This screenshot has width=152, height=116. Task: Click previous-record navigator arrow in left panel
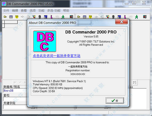coord(20,82)
